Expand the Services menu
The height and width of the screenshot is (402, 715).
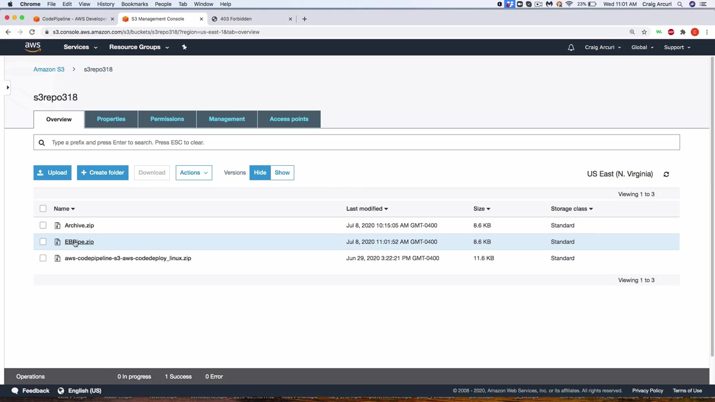click(x=80, y=47)
